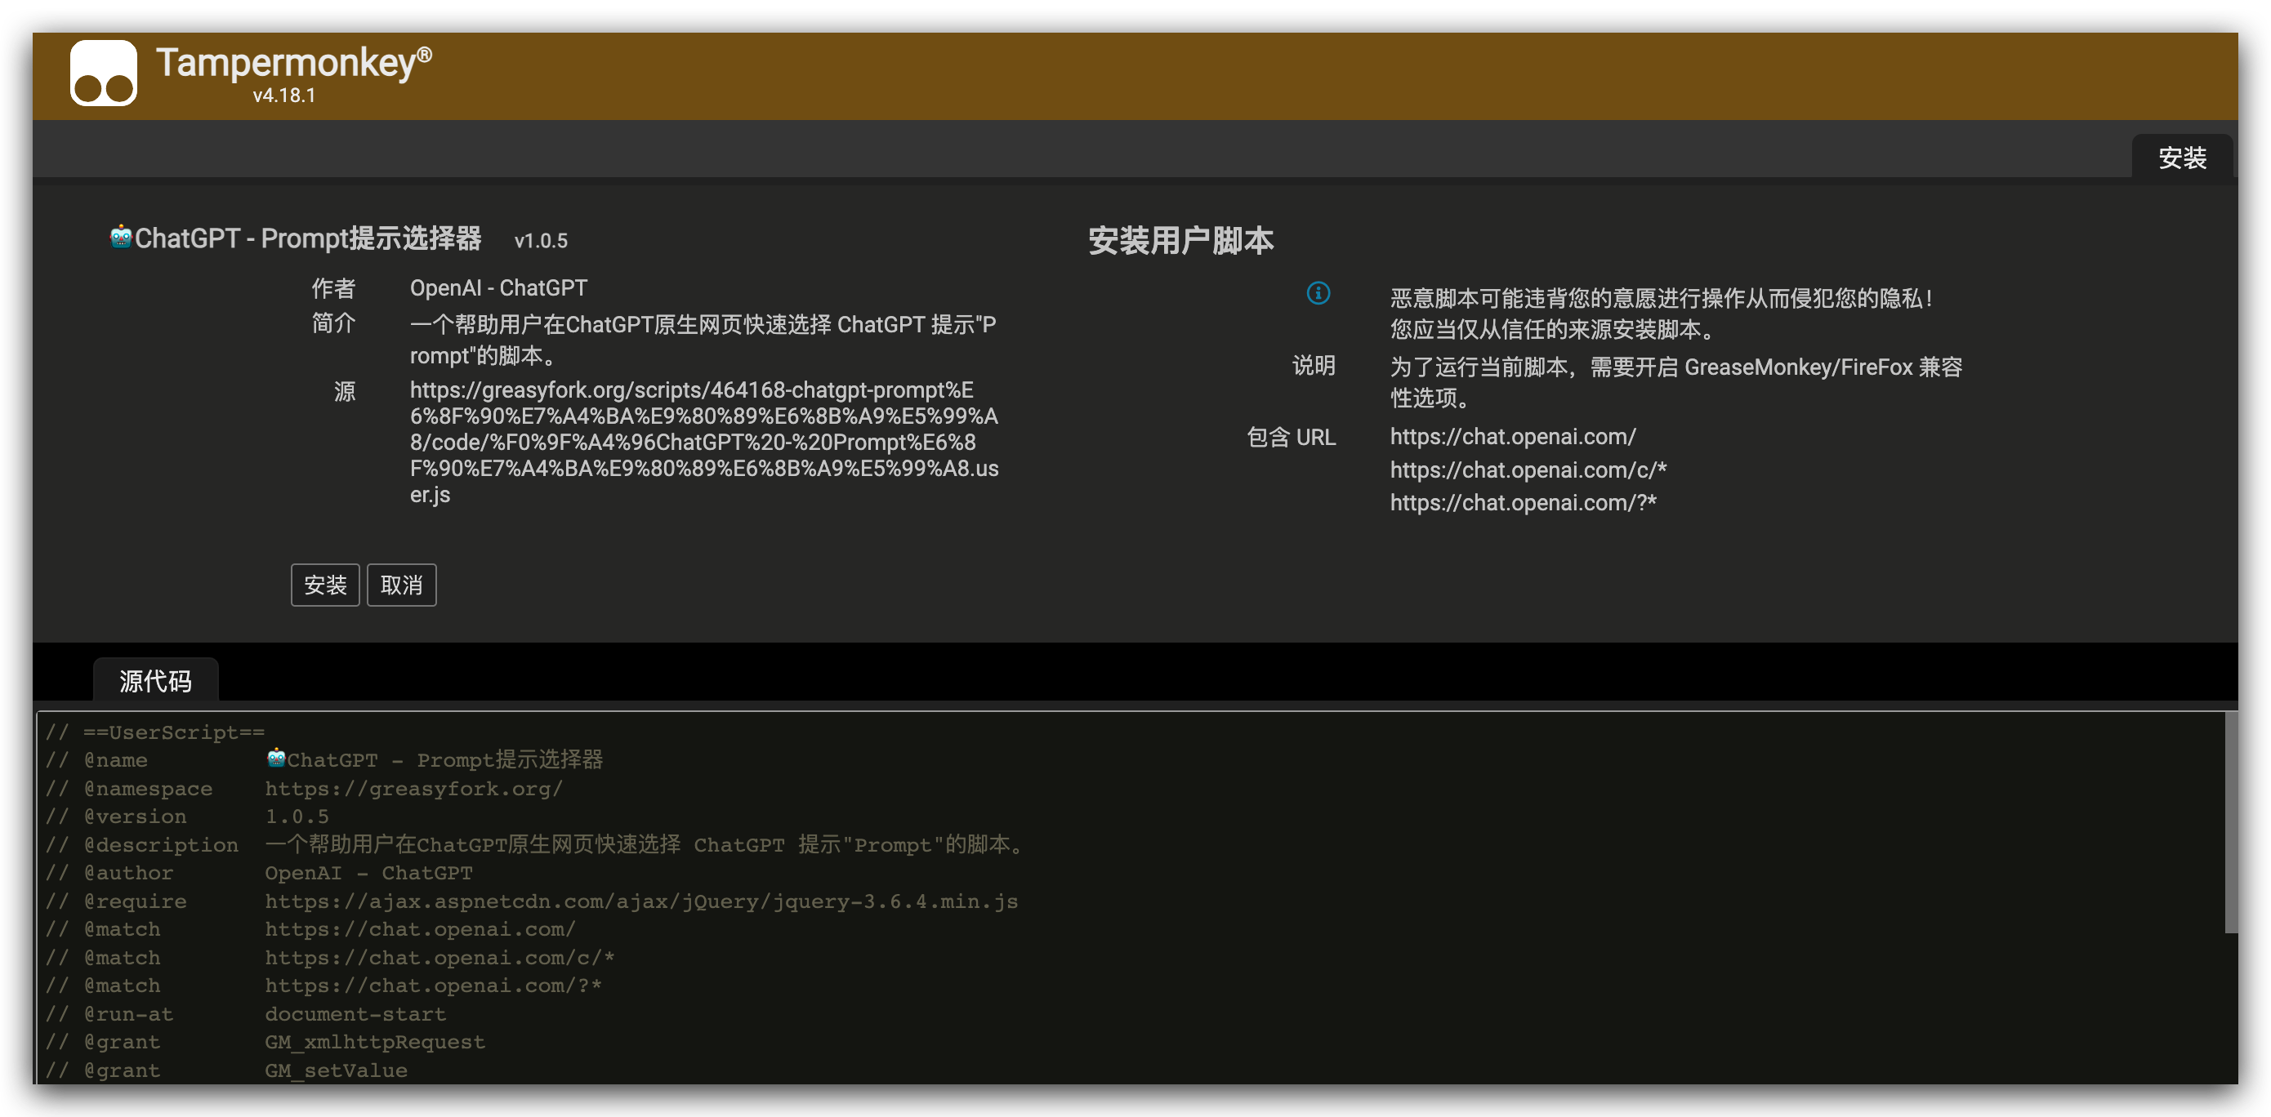This screenshot has height=1117, width=2271.
Task: Click the GreaseMonkey/FireFox compatibility note
Action: [1676, 382]
